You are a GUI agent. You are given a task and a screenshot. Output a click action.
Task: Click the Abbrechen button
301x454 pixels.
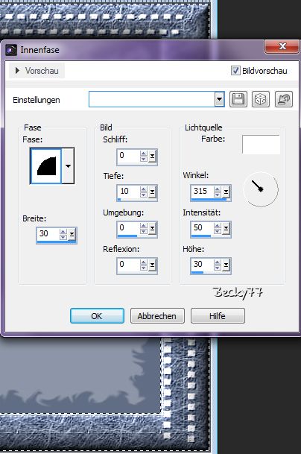pyautogui.click(x=157, y=315)
